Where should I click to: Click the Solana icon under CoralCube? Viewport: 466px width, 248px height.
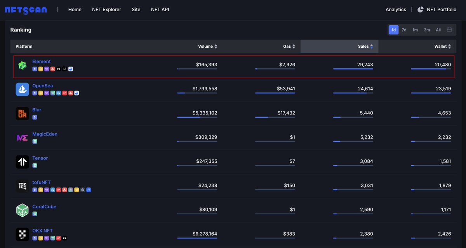click(35, 214)
